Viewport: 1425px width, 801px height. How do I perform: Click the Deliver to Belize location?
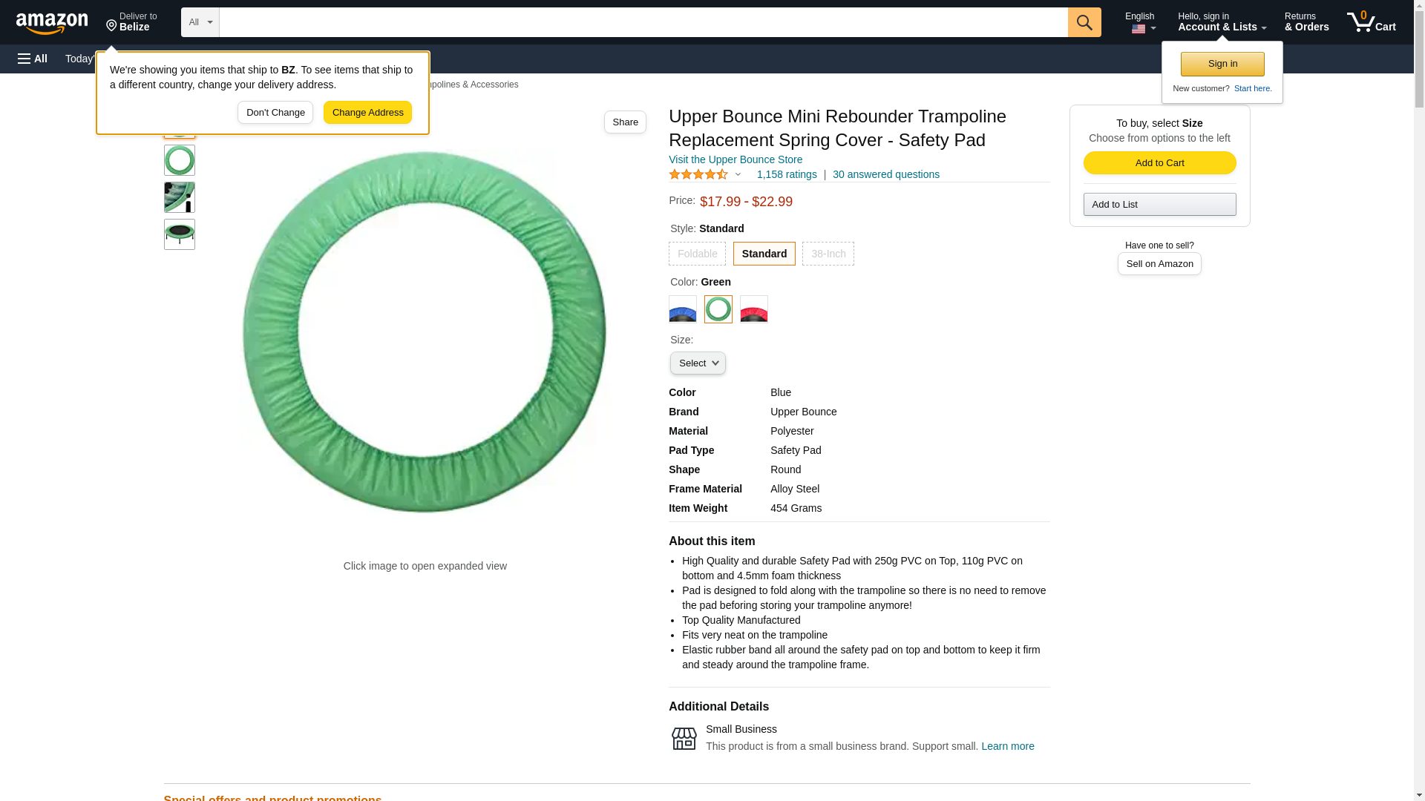click(x=131, y=22)
